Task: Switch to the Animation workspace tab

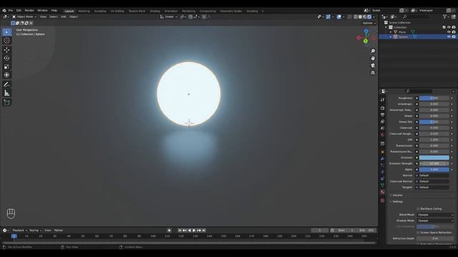Action: tap(171, 11)
